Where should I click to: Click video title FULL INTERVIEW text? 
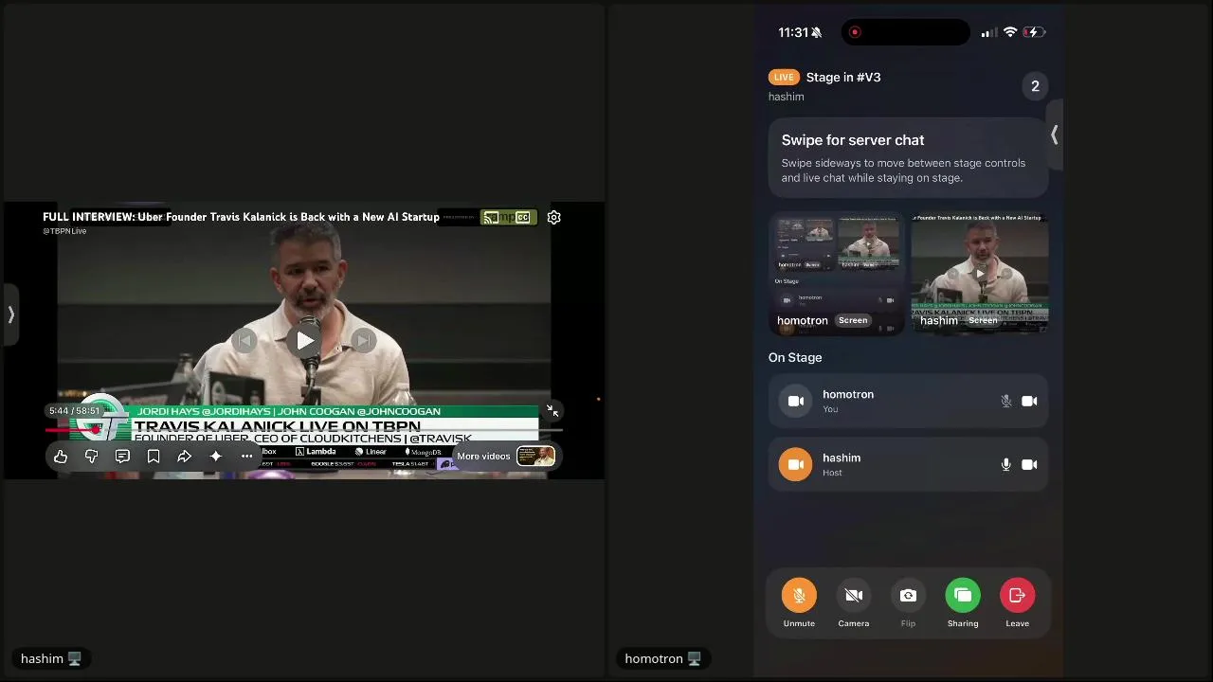point(241,217)
